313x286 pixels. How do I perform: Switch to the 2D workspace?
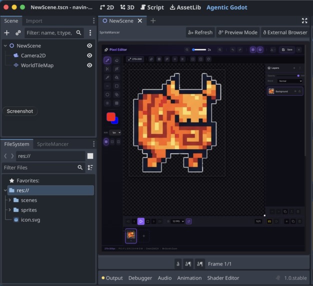click(x=107, y=7)
